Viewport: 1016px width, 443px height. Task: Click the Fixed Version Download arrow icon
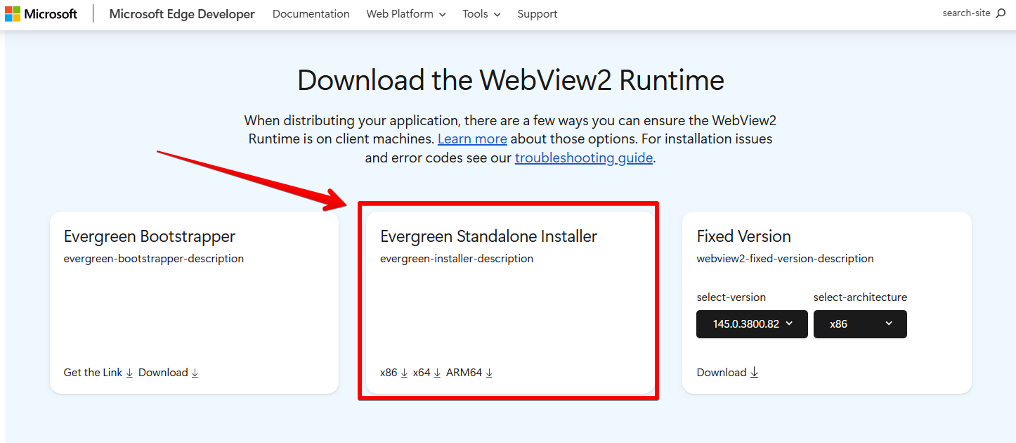(x=754, y=373)
